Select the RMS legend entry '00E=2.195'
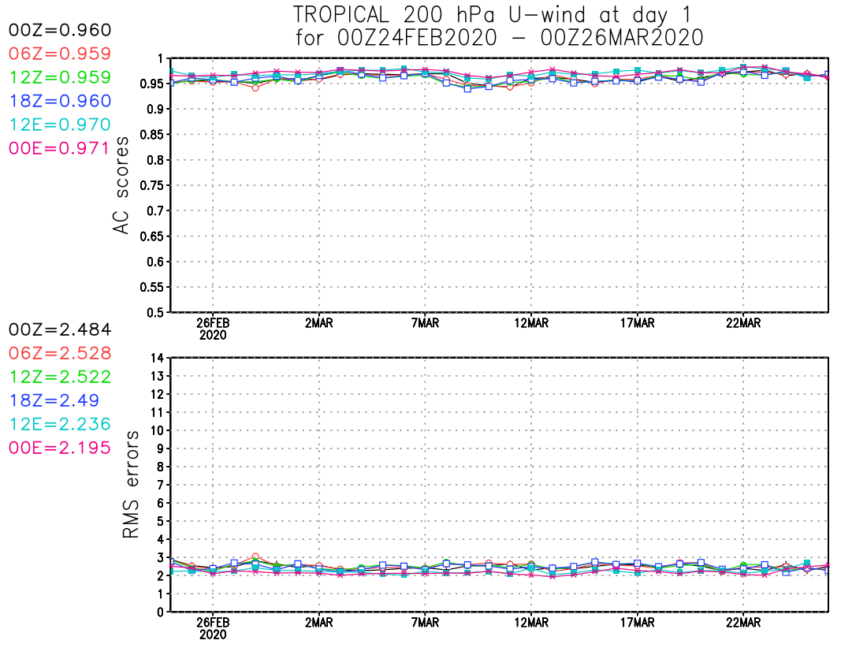This screenshot has width=867, height=670. coord(60,449)
